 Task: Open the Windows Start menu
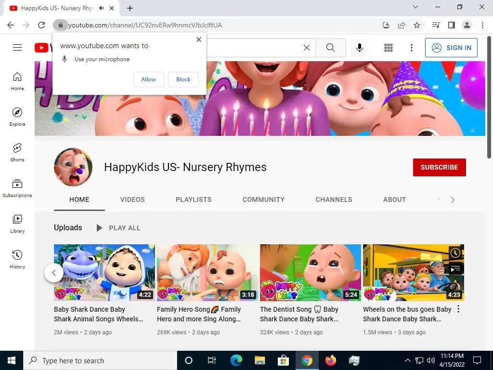pos(12,360)
